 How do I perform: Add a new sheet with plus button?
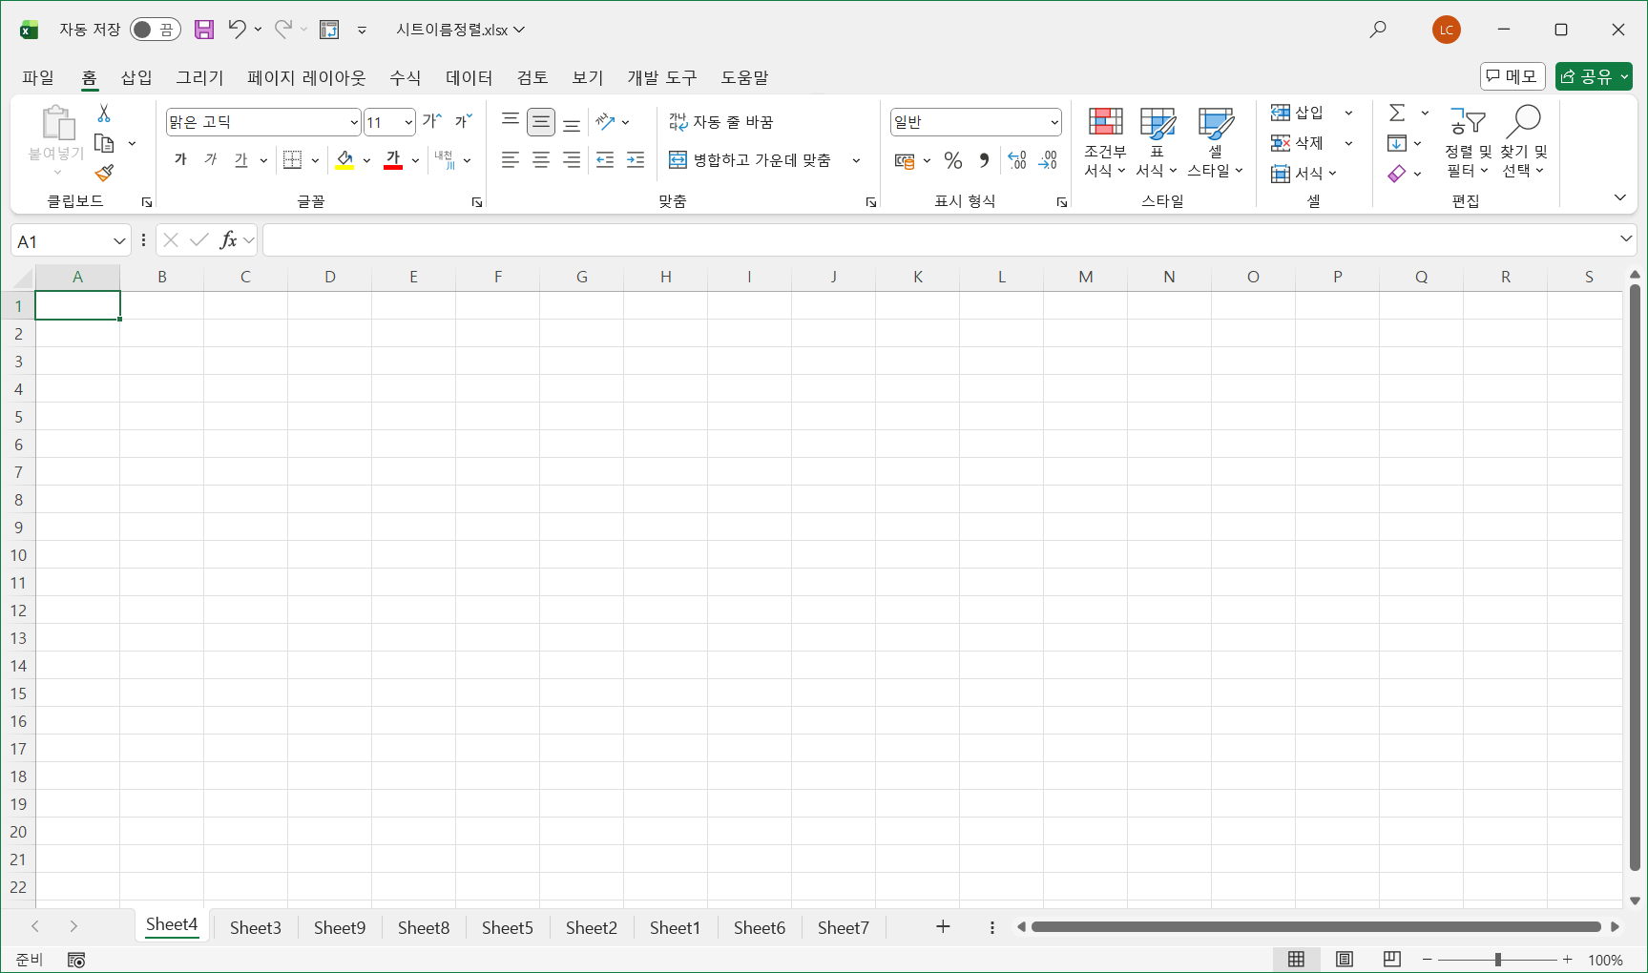[943, 926]
